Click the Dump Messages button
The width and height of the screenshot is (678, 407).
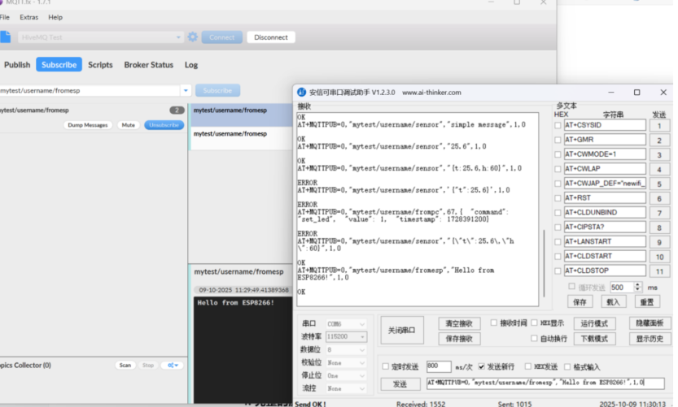(x=88, y=125)
